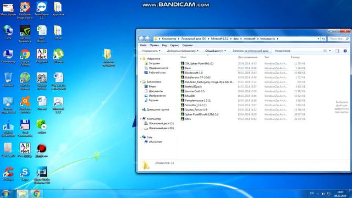Open FastStone Image Viewer desktop icon
Viewport: 352px width, 198px height.
25,10
